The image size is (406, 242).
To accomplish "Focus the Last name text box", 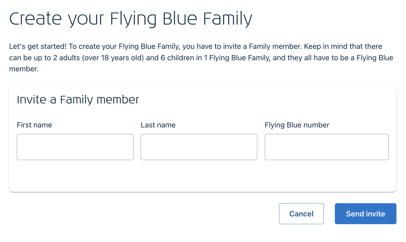I will point(199,147).
